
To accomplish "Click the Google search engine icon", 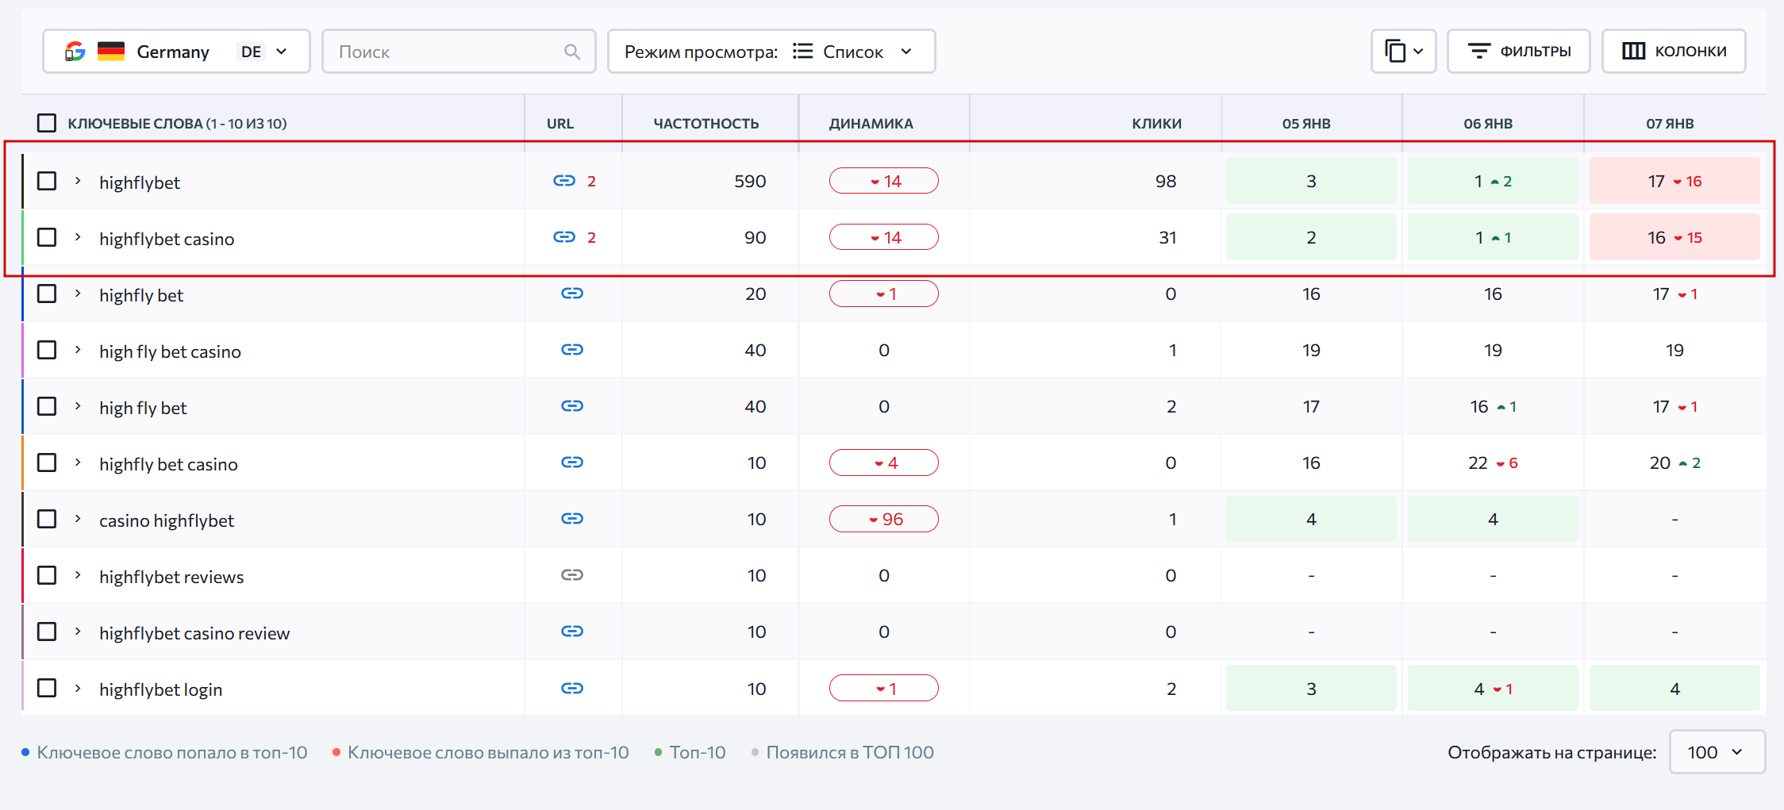I will (x=75, y=52).
